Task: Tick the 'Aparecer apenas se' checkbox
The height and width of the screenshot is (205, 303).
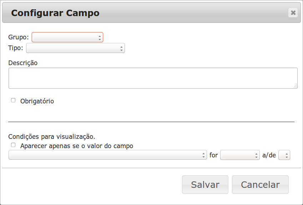Action: pos(13,145)
